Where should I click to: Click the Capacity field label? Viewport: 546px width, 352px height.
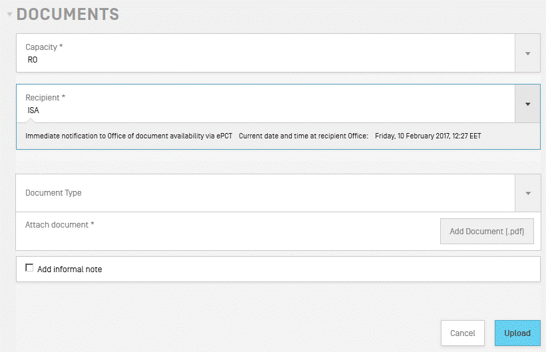[44, 47]
